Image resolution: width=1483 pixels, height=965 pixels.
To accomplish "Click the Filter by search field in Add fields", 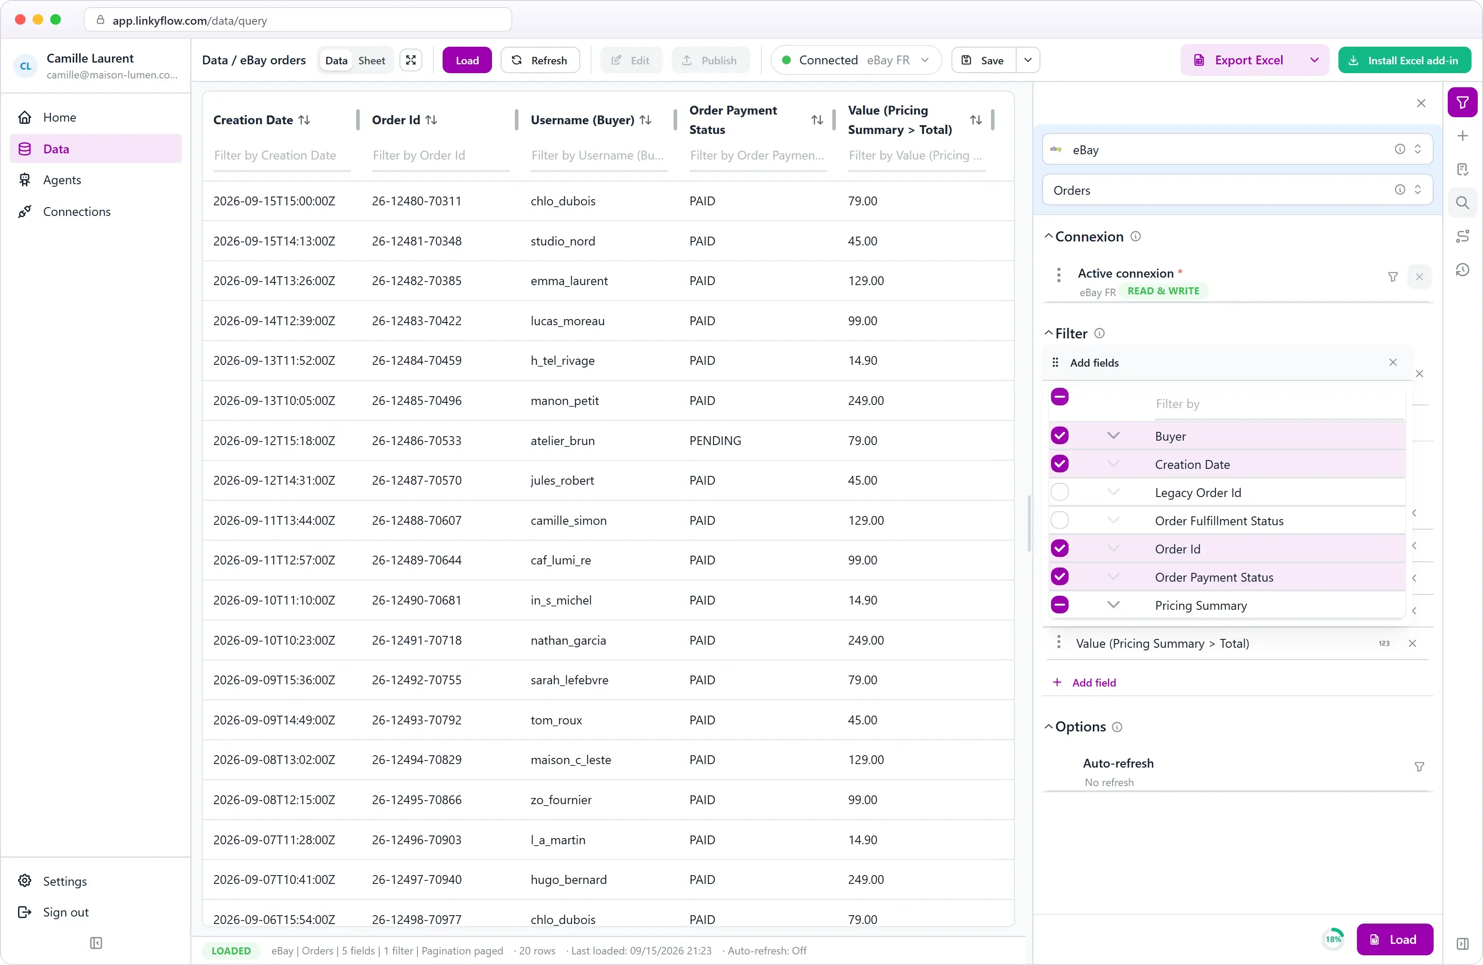I will pos(1279,404).
